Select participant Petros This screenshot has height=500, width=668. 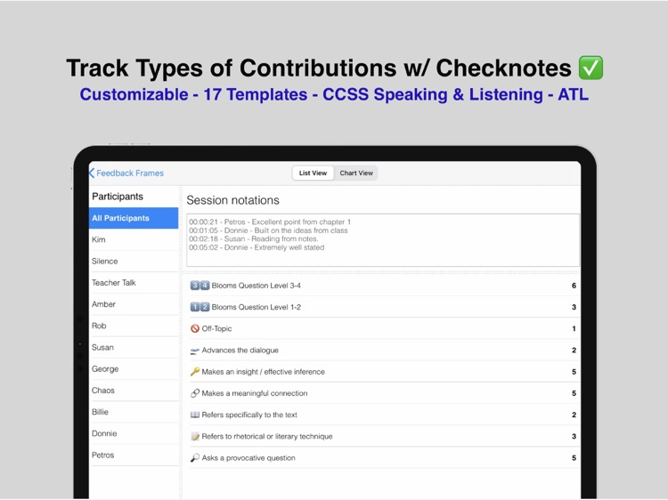134,455
